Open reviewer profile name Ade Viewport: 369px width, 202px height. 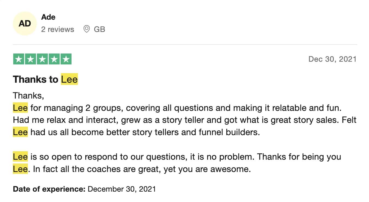tap(48, 17)
